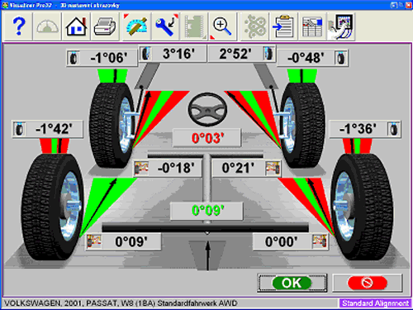Image resolution: width=413 pixels, height=310 pixels.
Task: Click steering wheel value 0°03'
Action: click(207, 138)
